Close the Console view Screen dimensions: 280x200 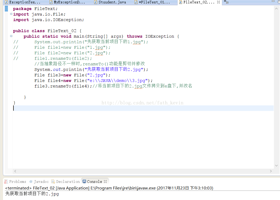pos(105,182)
